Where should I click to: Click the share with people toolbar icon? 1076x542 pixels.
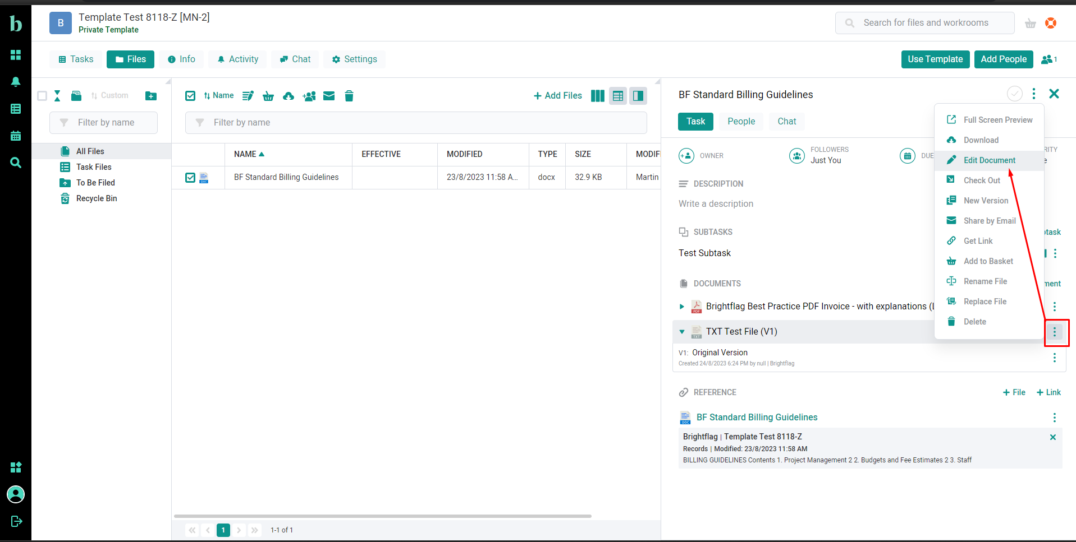point(309,96)
